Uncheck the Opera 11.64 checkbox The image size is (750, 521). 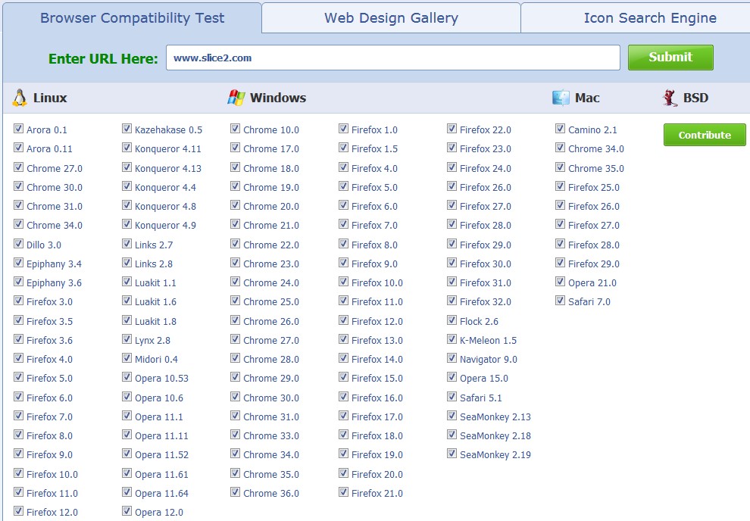[x=127, y=491]
